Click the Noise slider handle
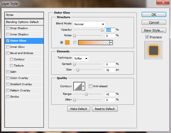This screenshot has height=133, width=171. coord(74,36)
